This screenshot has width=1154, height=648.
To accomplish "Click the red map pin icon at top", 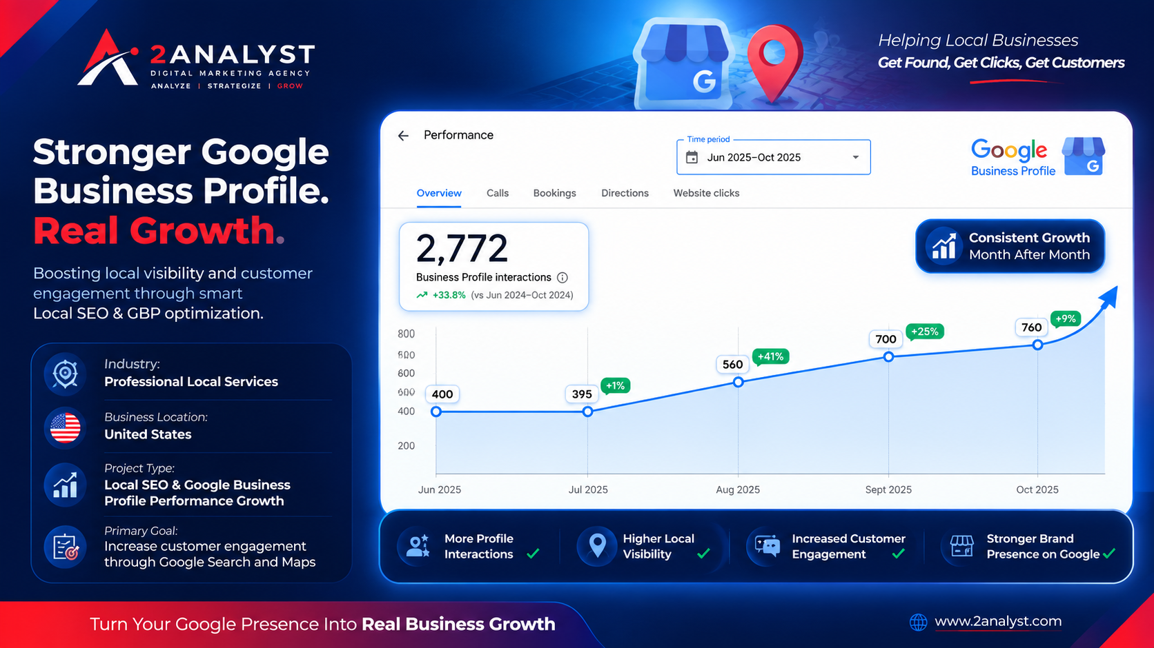I will click(775, 63).
